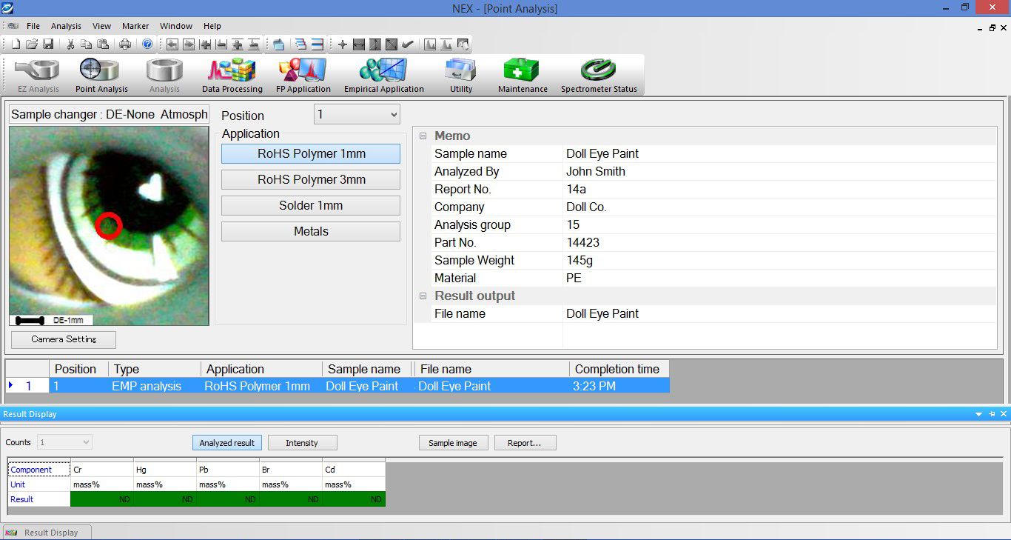Screen dimensions: 1011x540
Task: Launch the FP Application tool
Action: pyautogui.click(x=303, y=76)
